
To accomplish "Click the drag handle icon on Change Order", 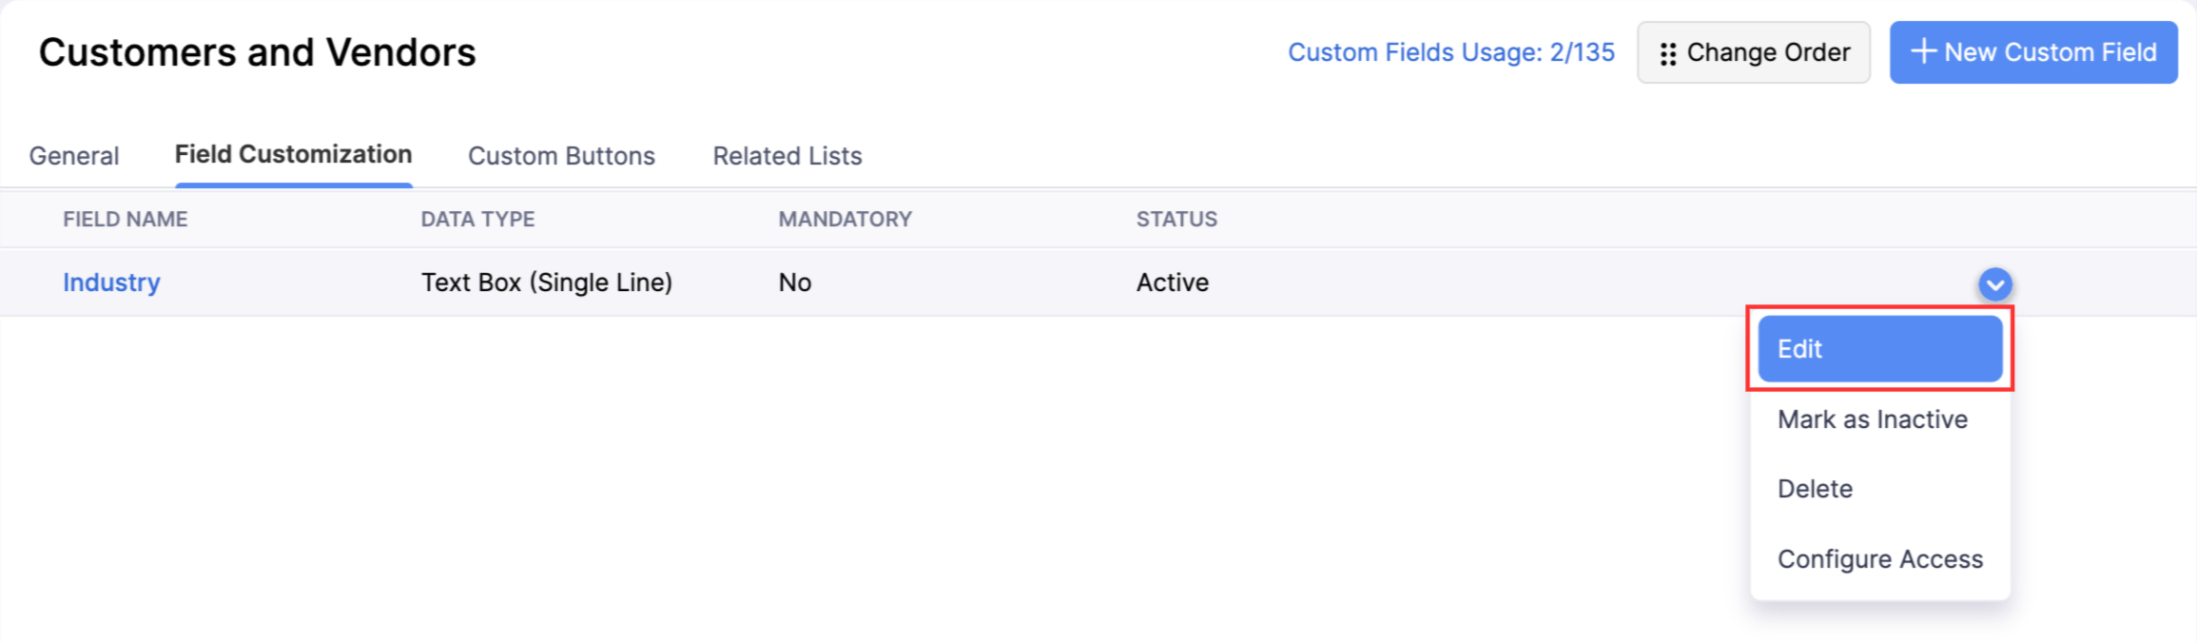I will [x=1665, y=52].
